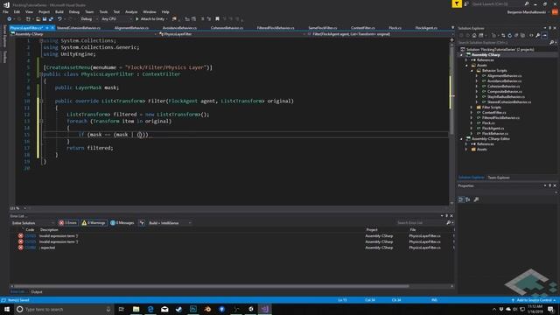Click the Undo toolbar icon
The image size is (560, 315).
coord(59,19)
